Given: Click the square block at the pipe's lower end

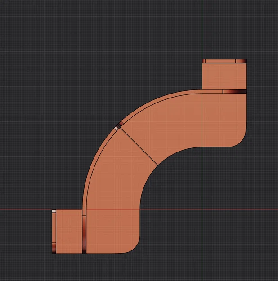Looking at the screenshot, I should [69, 232].
